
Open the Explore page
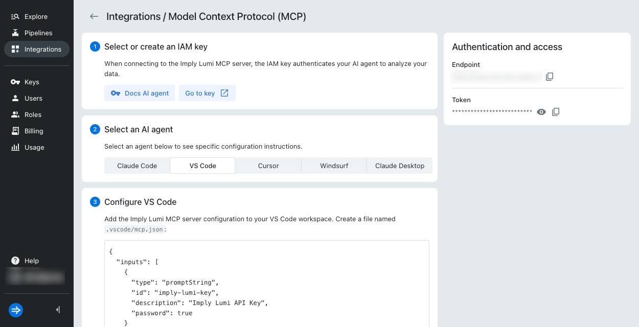[x=36, y=16]
